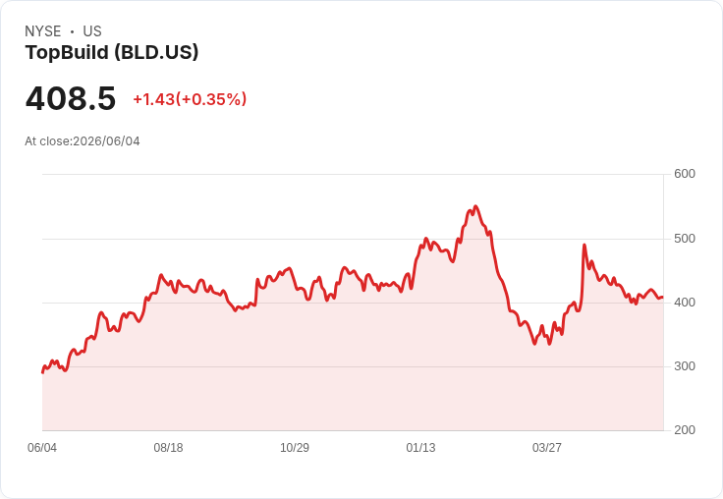Click the 300 y-axis label
This screenshot has height=499, width=723.
[x=685, y=366]
